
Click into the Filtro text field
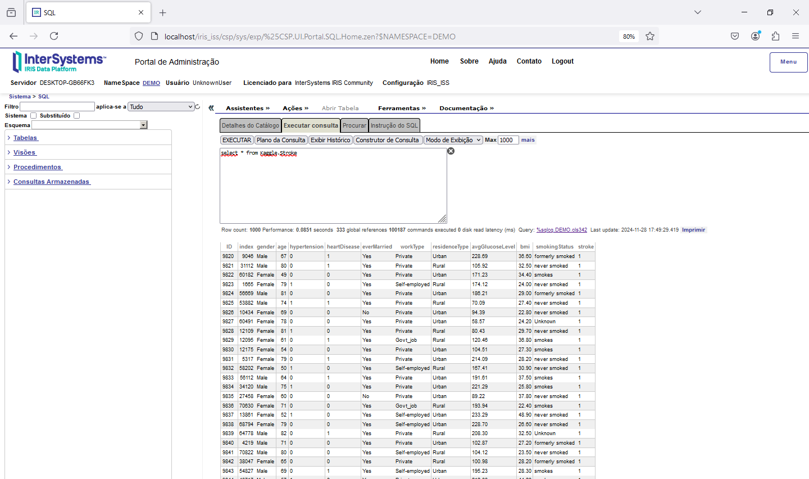point(57,107)
